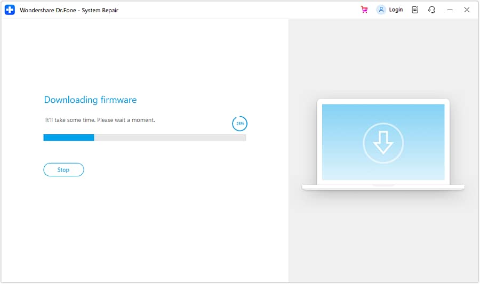Click the Login user avatar icon

coord(381,10)
